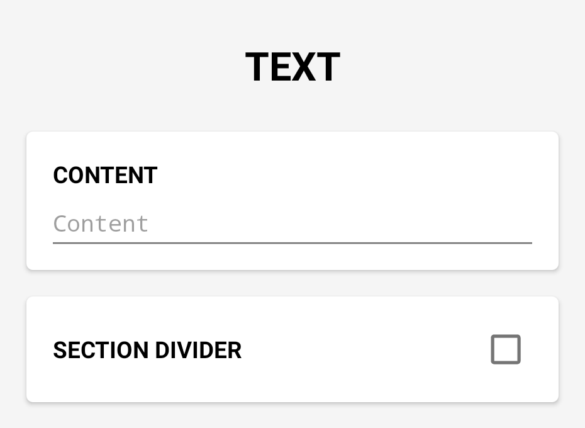The image size is (585, 428).
Task: Activate the text field under CONTENT
Action: [292, 224]
